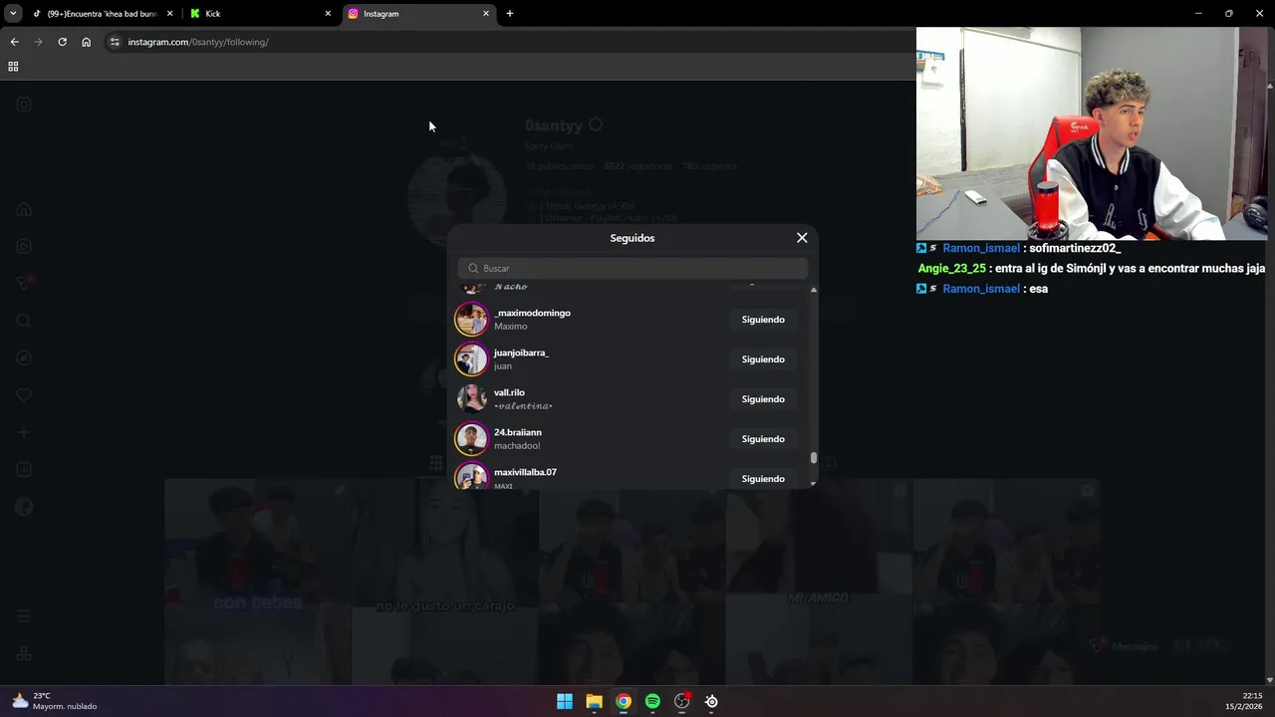
Task: Close the Instagram tab
Action: click(x=486, y=14)
